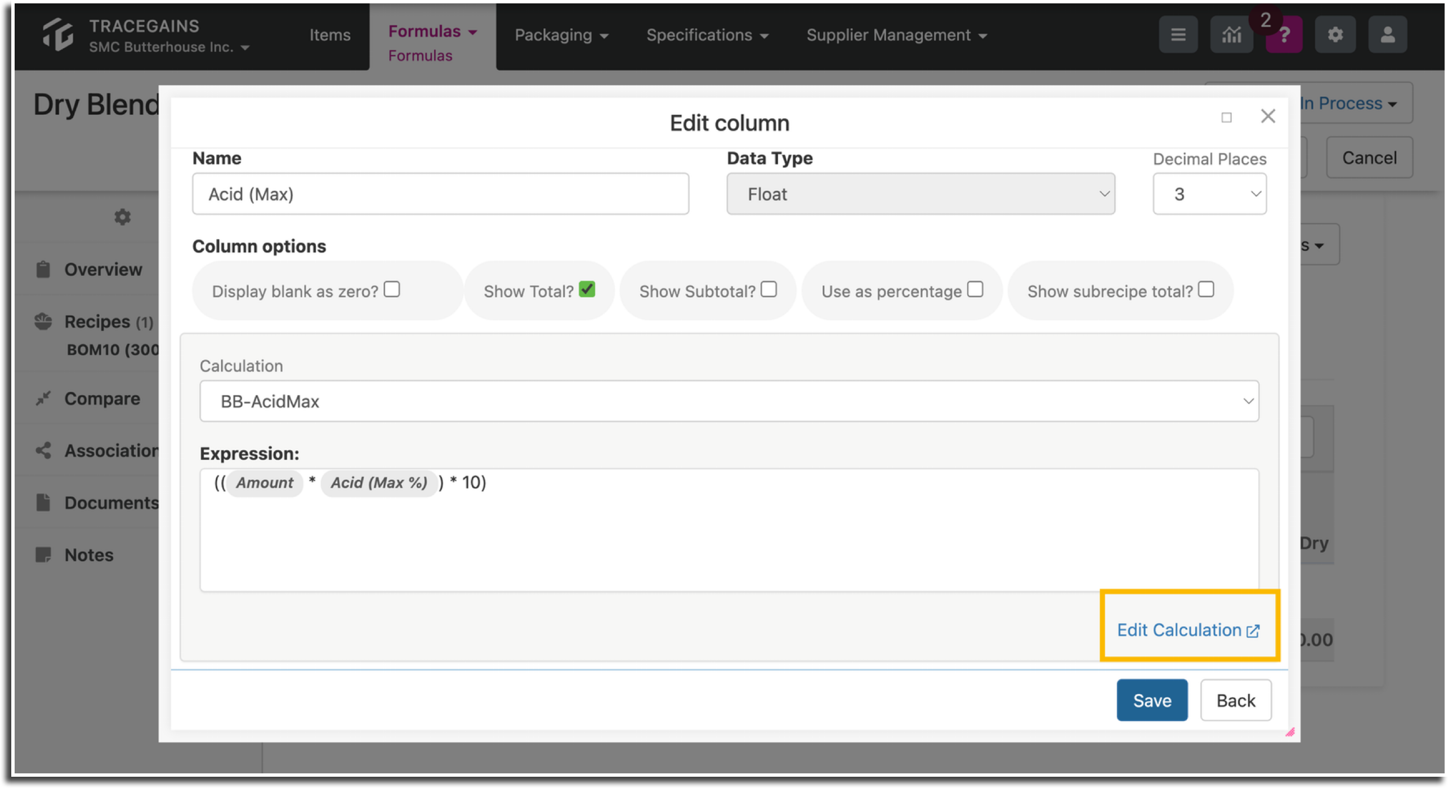Open the analytics chart icon
1448x788 pixels.
click(1231, 35)
